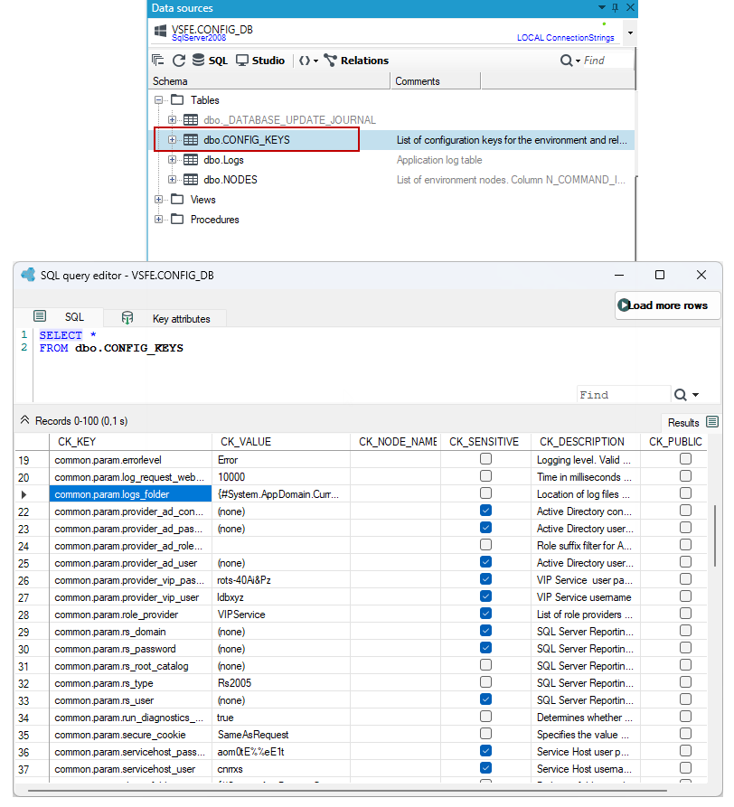
Task: Click the results grid vertical scrollbar
Action: [x=714, y=536]
